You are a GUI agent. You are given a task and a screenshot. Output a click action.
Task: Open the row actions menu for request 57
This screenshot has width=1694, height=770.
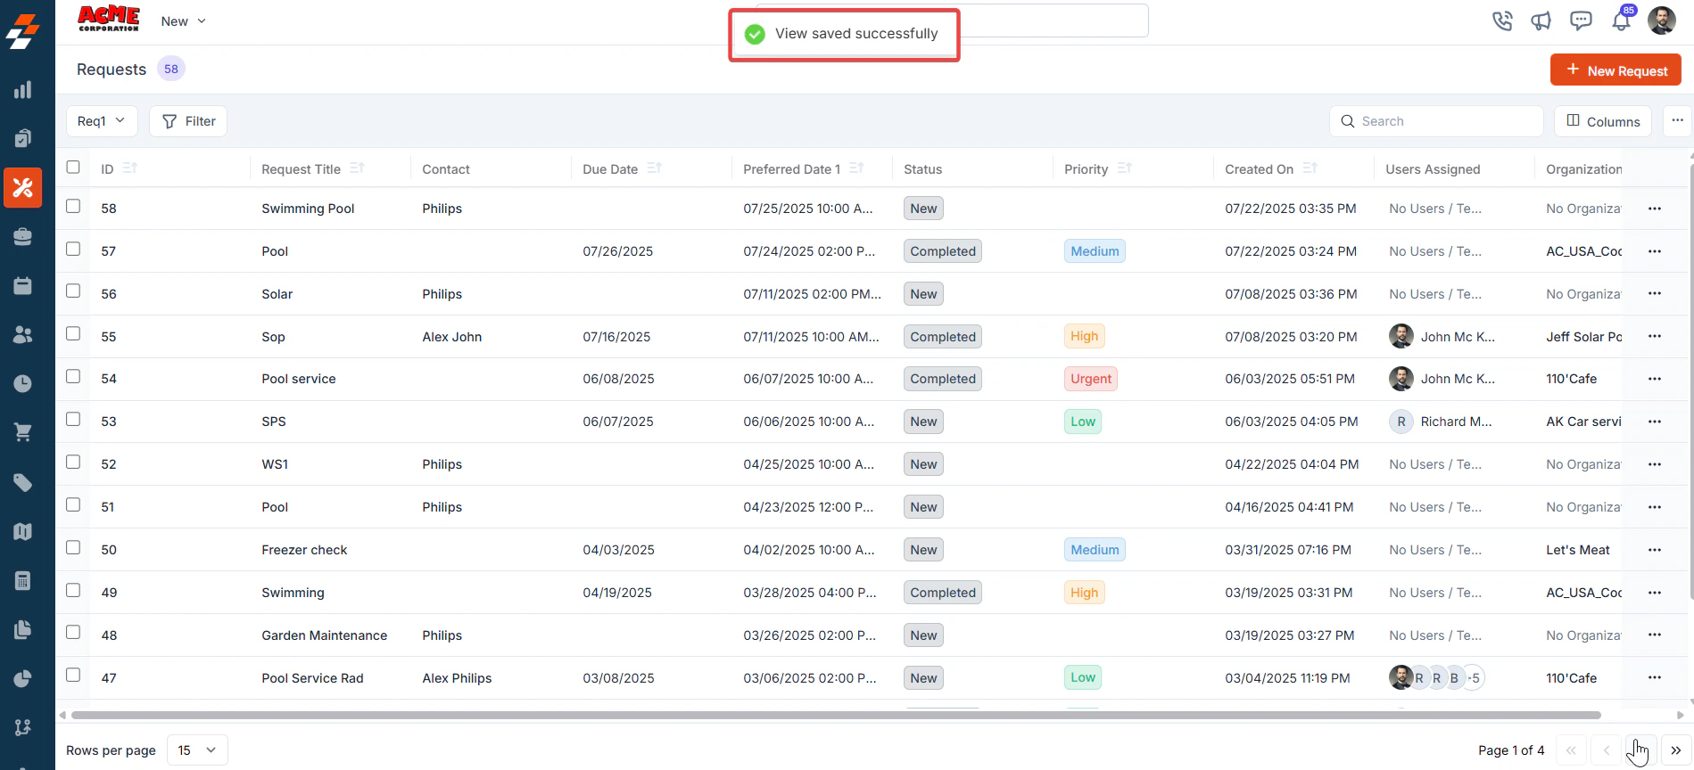click(1655, 251)
